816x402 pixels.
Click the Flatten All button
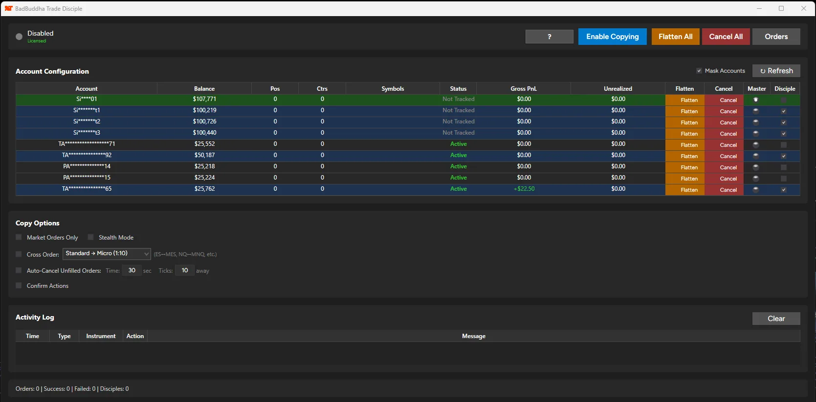pos(675,37)
